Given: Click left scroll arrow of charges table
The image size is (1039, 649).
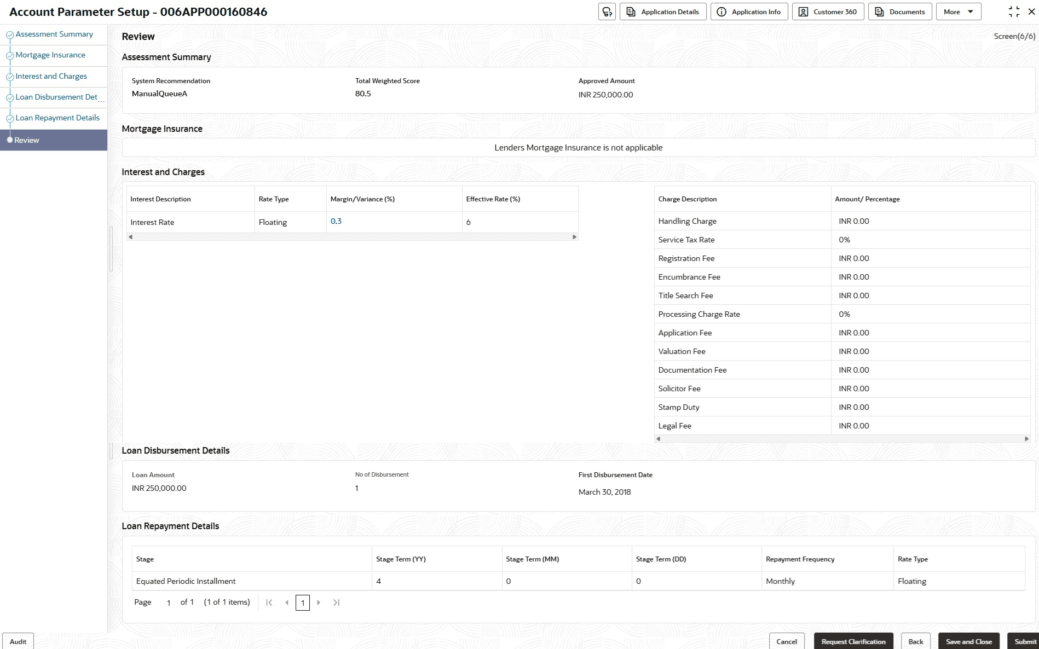Looking at the screenshot, I should (658, 439).
